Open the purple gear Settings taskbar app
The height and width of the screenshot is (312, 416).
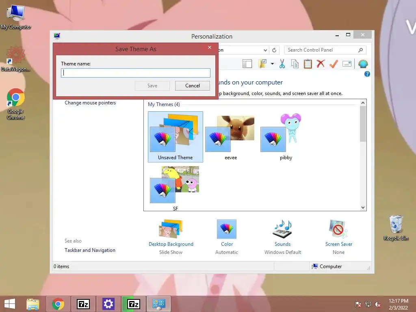pos(108,304)
